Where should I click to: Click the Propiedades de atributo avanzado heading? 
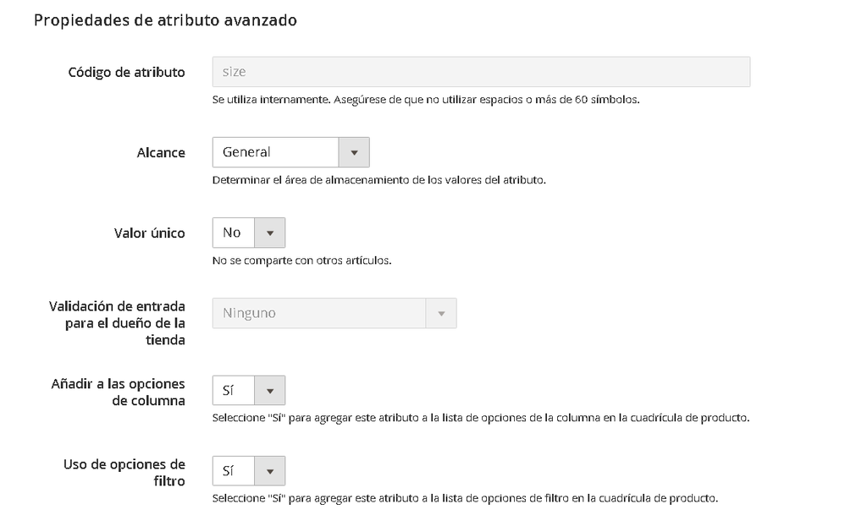point(165,20)
